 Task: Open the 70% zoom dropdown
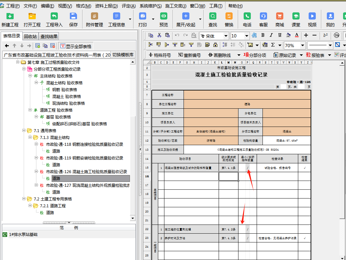(302, 46)
